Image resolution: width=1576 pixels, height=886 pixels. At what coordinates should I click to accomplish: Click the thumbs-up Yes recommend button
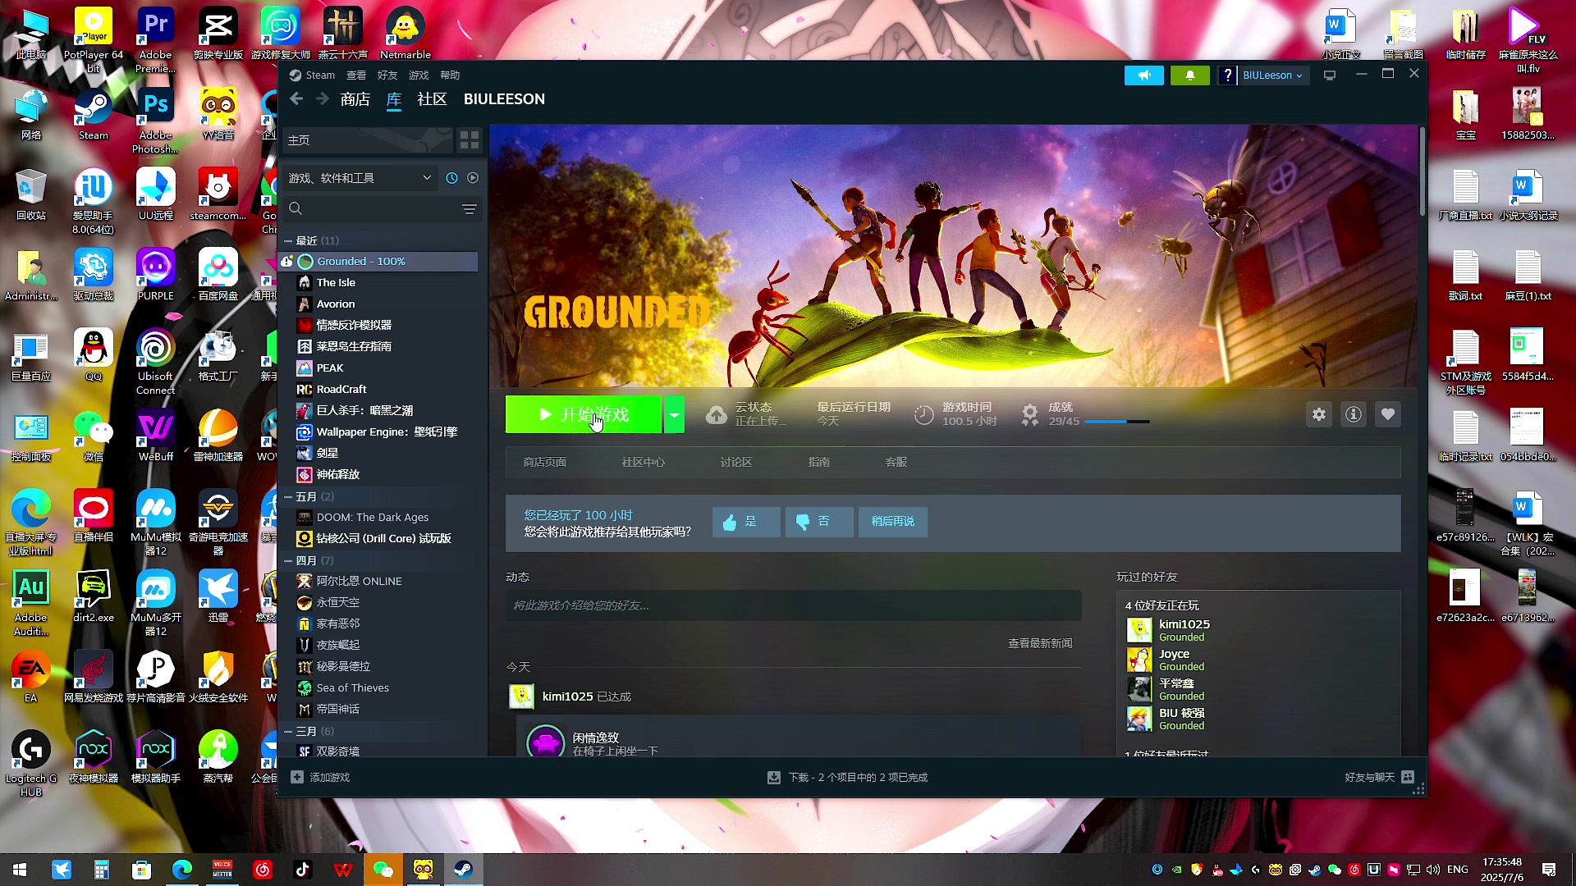[746, 522]
